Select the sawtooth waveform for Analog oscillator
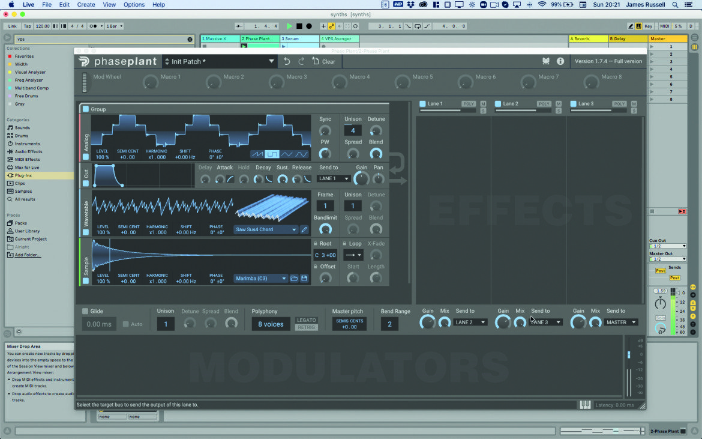The height and width of the screenshot is (439, 702). point(257,154)
